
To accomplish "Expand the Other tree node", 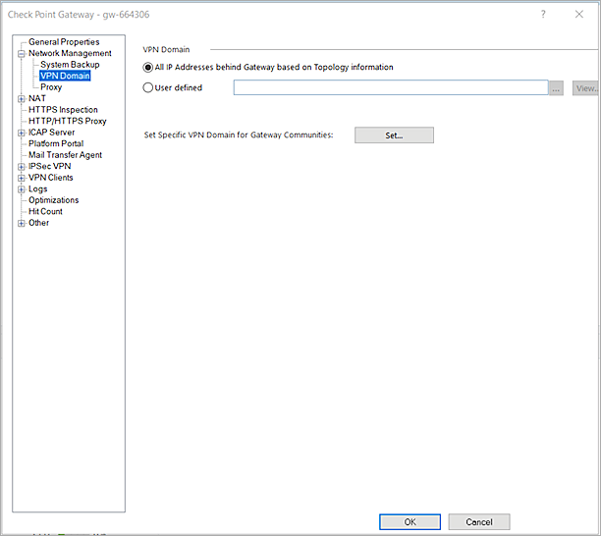I will pos(22,224).
